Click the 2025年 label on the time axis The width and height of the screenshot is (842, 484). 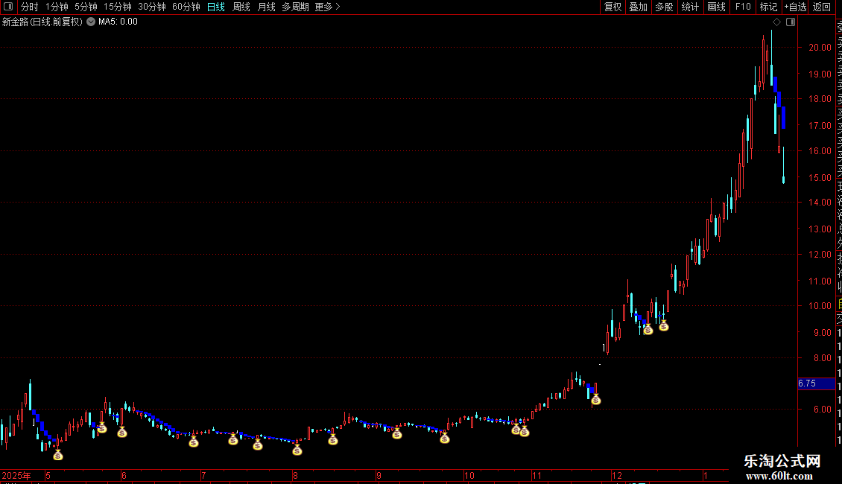click(x=16, y=475)
